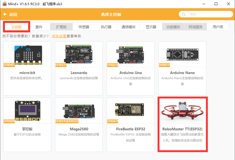Select the RoboMaster TT drone image
Image resolution: width=235 pixels, height=160 pixels.
pyautogui.click(x=182, y=110)
